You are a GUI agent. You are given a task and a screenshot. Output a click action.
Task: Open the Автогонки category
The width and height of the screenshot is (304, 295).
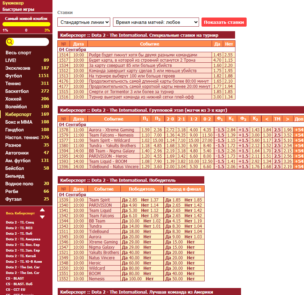tap(17, 153)
